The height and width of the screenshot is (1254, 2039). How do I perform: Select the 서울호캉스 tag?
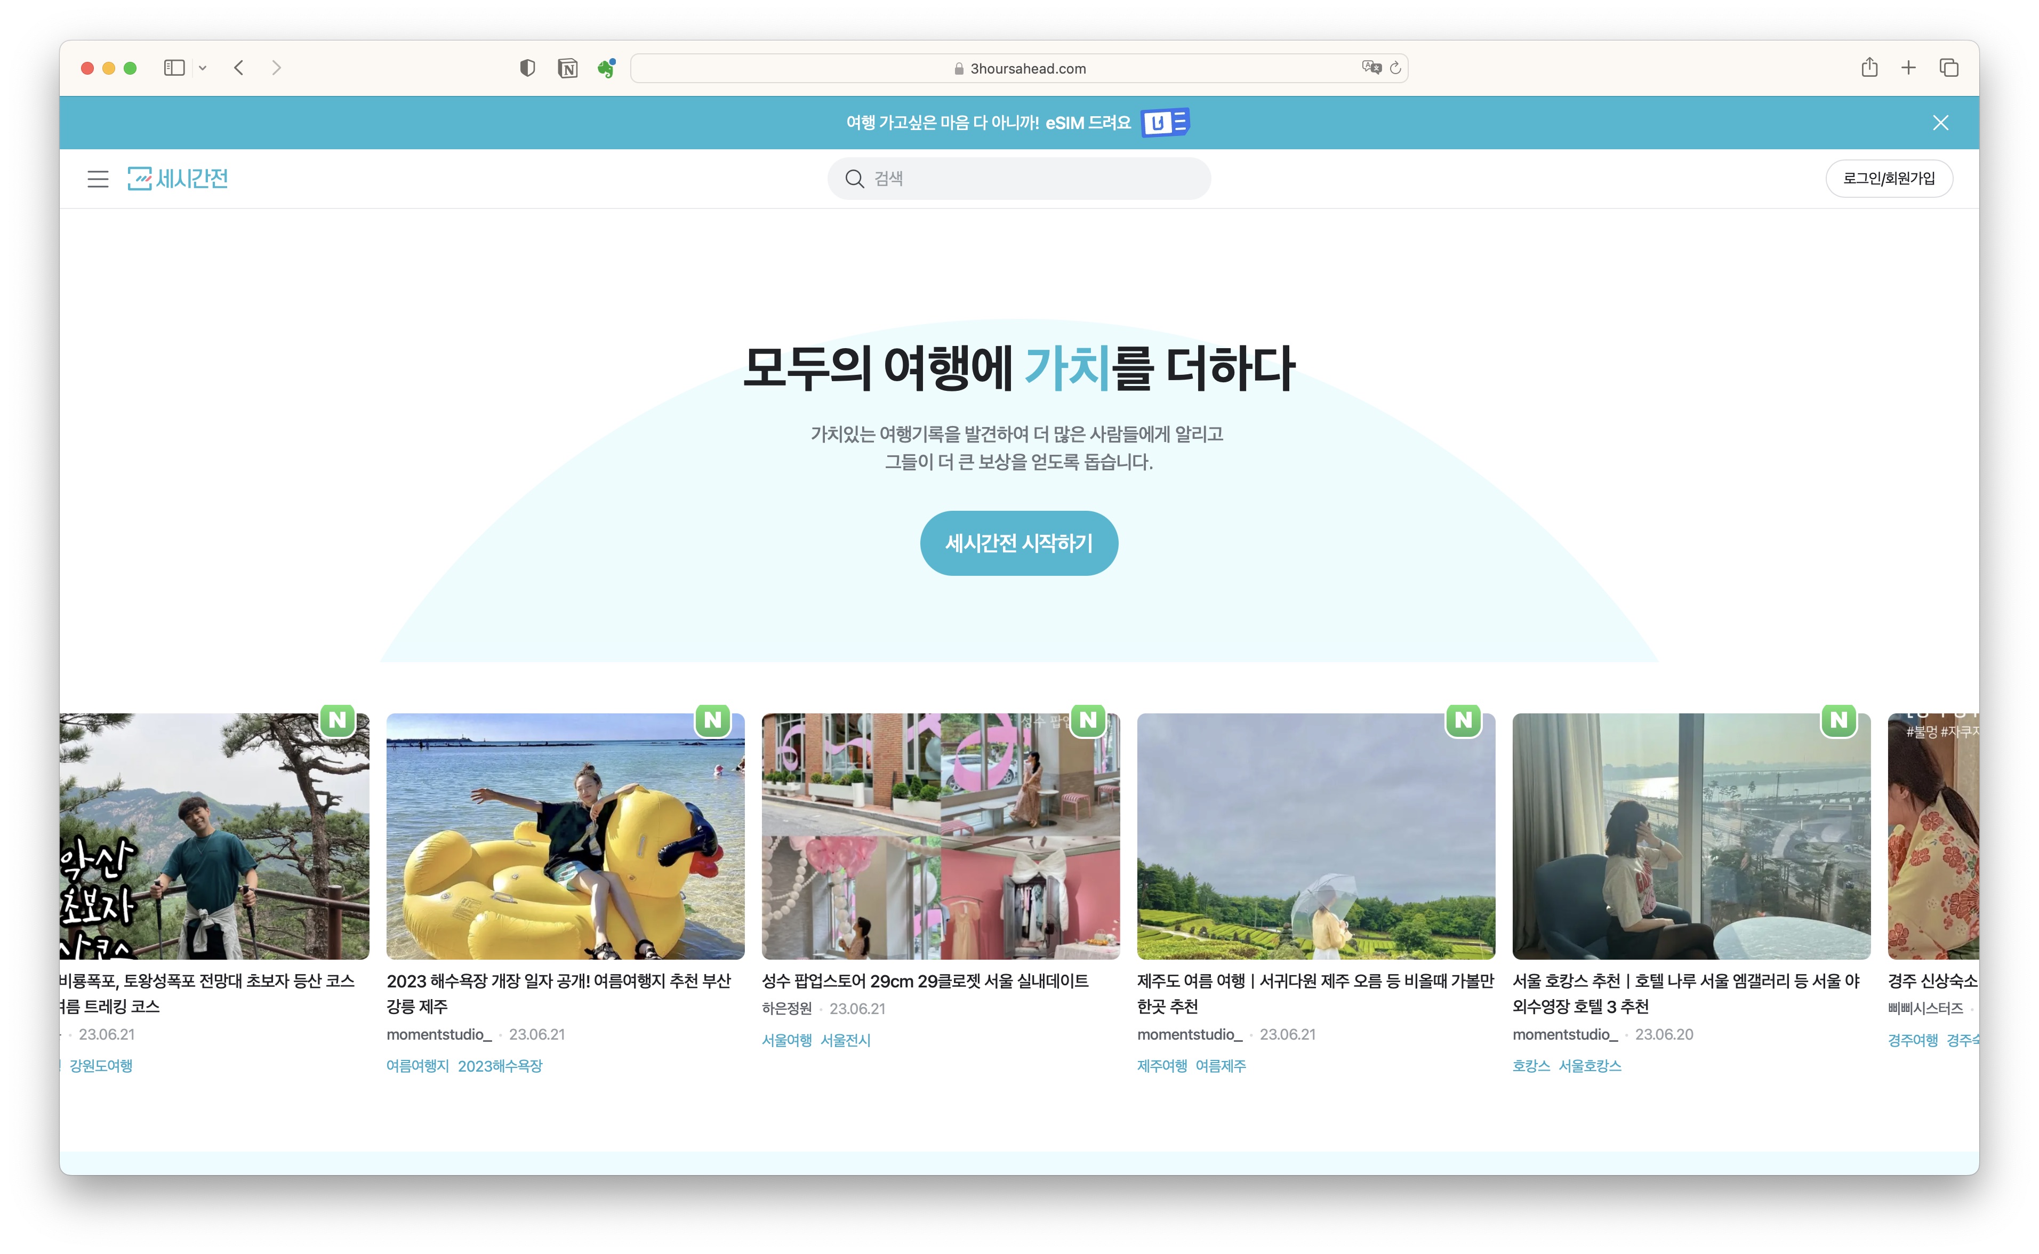[x=1590, y=1066]
